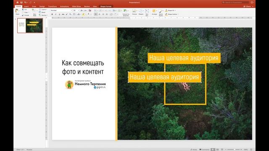The height and width of the screenshot is (151, 269).
Task: Open Comments from status bar
Action: [x=204, y=150]
